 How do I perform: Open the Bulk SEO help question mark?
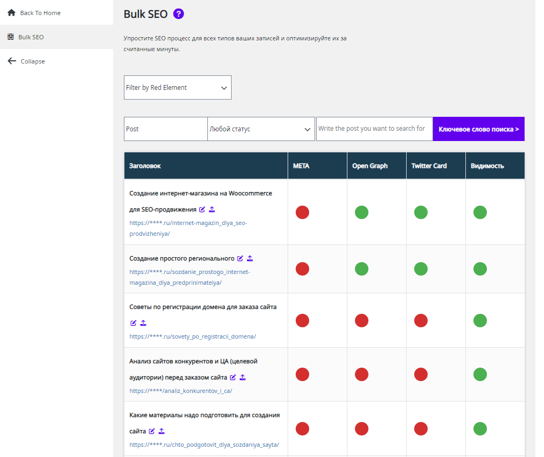pyautogui.click(x=178, y=14)
